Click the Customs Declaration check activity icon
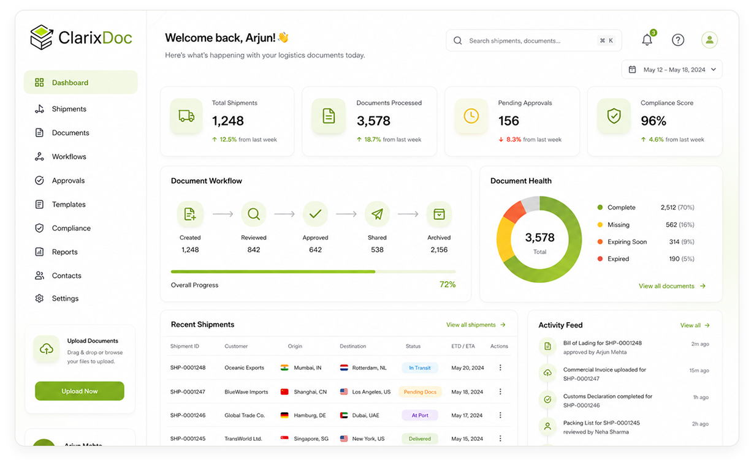The image size is (754, 466). (547, 399)
